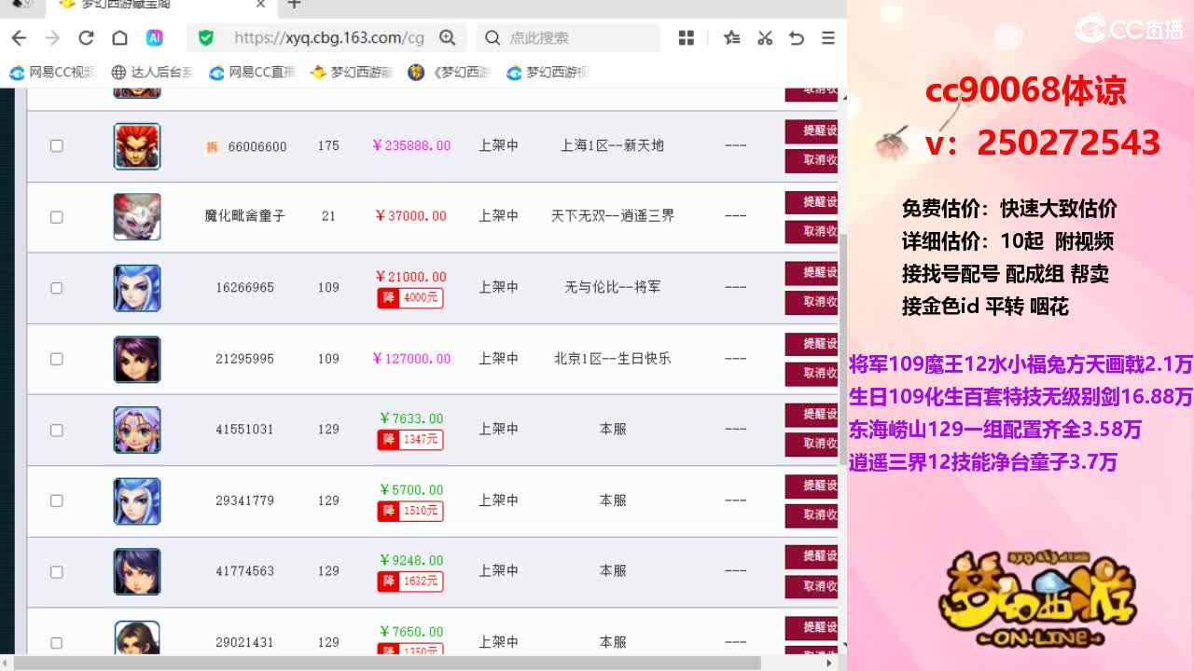Open the browser hamburger menu
The image size is (1194, 671).
point(827,38)
